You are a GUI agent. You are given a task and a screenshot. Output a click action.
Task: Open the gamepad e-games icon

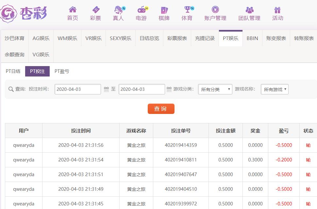pos(141,10)
